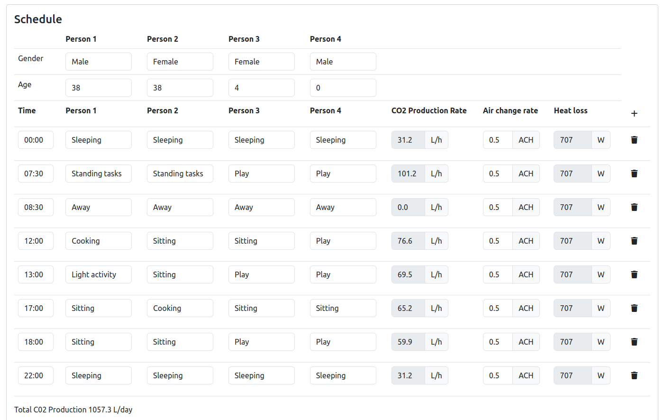
Task: Edit Person 3 age value 4
Action: click(x=262, y=88)
